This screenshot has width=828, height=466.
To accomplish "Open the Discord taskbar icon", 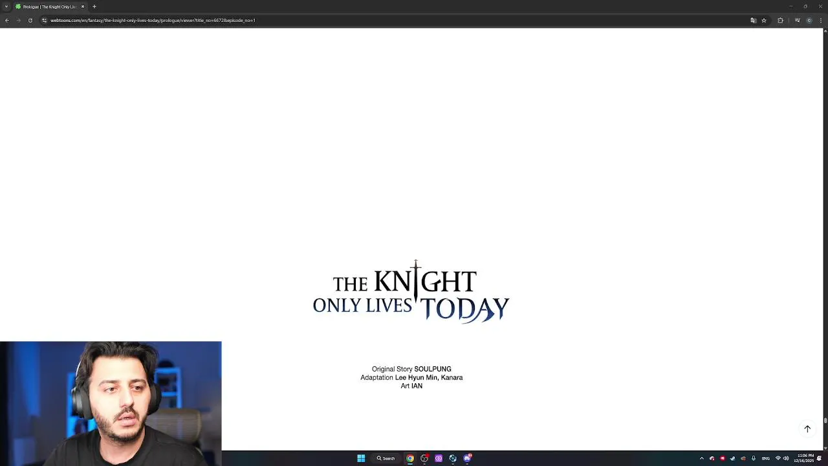I will [x=467, y=458].
